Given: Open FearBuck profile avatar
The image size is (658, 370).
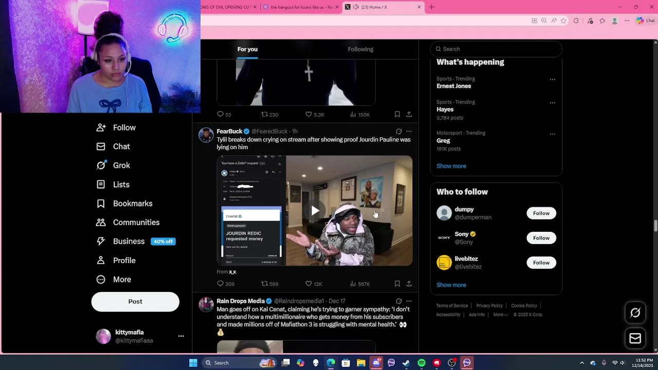Looking at the screenshot, I should tap(206, 135).
